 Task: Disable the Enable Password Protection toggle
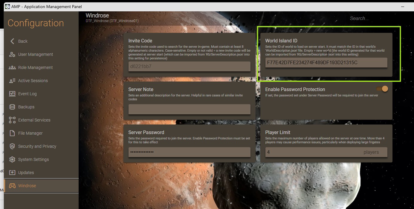pos(382,89)
